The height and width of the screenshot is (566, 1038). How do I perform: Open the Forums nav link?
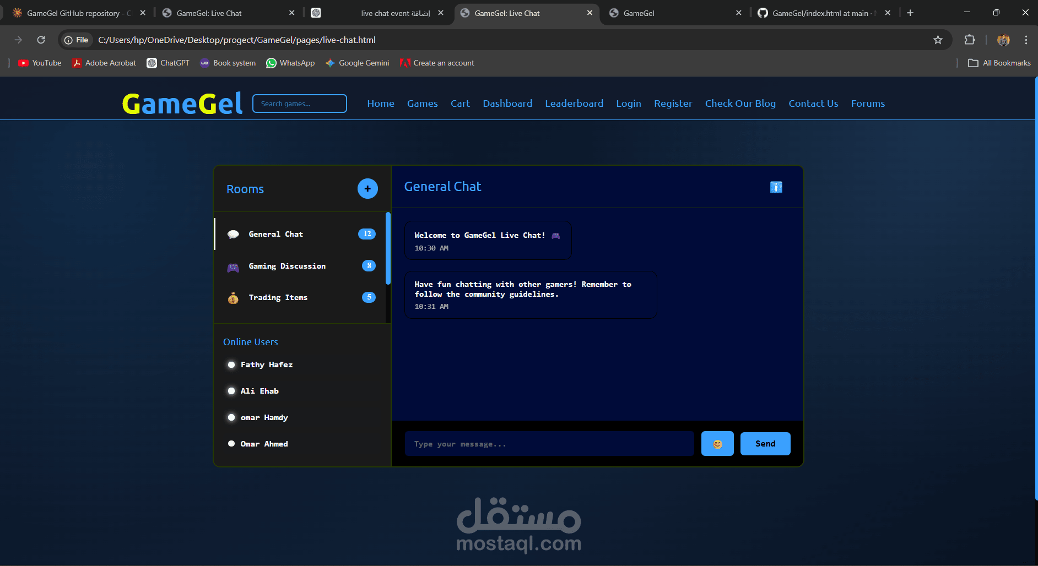tap(868, 104)
